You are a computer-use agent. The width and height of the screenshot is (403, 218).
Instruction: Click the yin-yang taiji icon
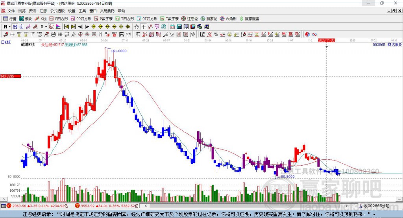pos(307,35)
